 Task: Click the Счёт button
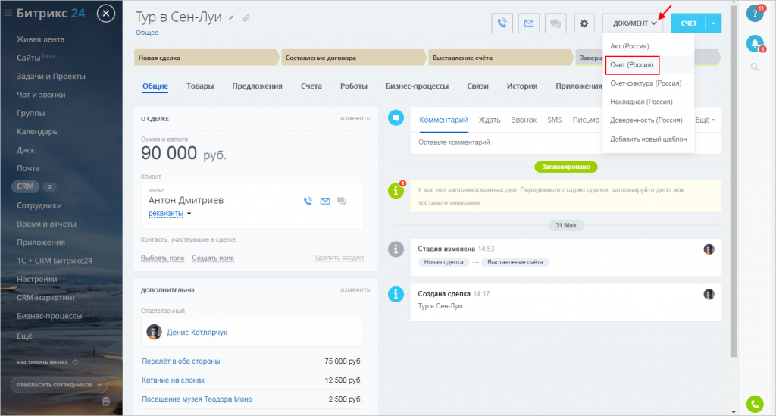[x=689, y=23]
